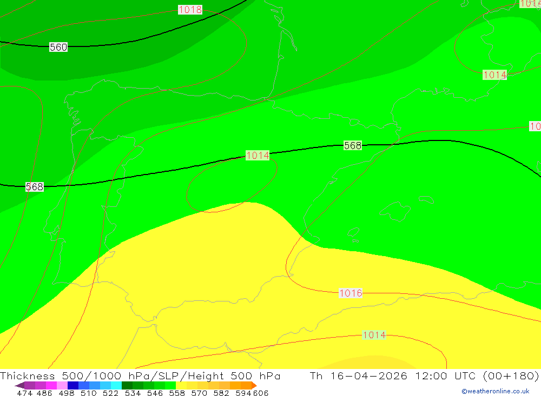Click the 560 height contour label

pos(58,47)
